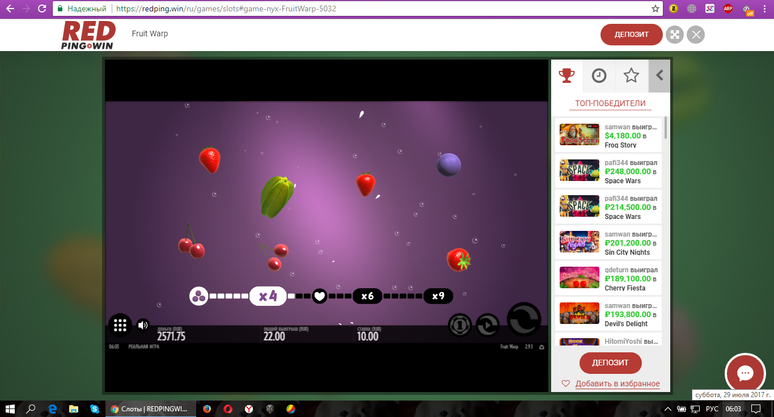Click the ₽189,100.00 win amount
Screen dimensions: 774x417
pyautogui.click(x=628, y=279)
